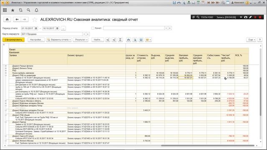Click the M memory button in title bar

[x=209, y=3]
